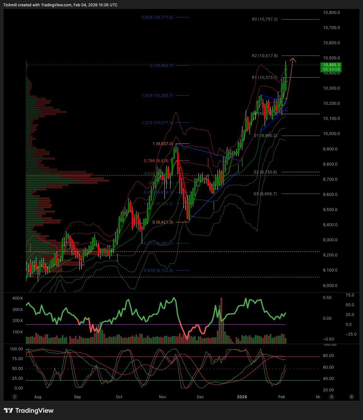Click the TradingView wordmark link
Viewport: 363px width, 420px height.
(35, 411)
